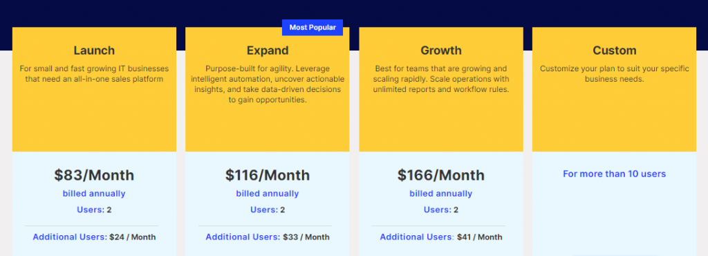Click Users: 2 in Expand plan
708x256 pixels.
tap(268, 210)
